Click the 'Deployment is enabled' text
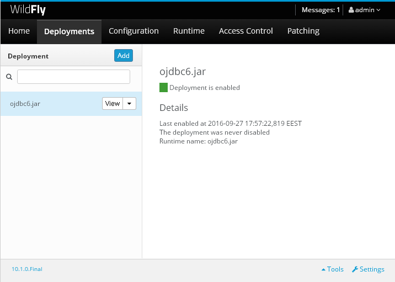 (x=205, y=88)
